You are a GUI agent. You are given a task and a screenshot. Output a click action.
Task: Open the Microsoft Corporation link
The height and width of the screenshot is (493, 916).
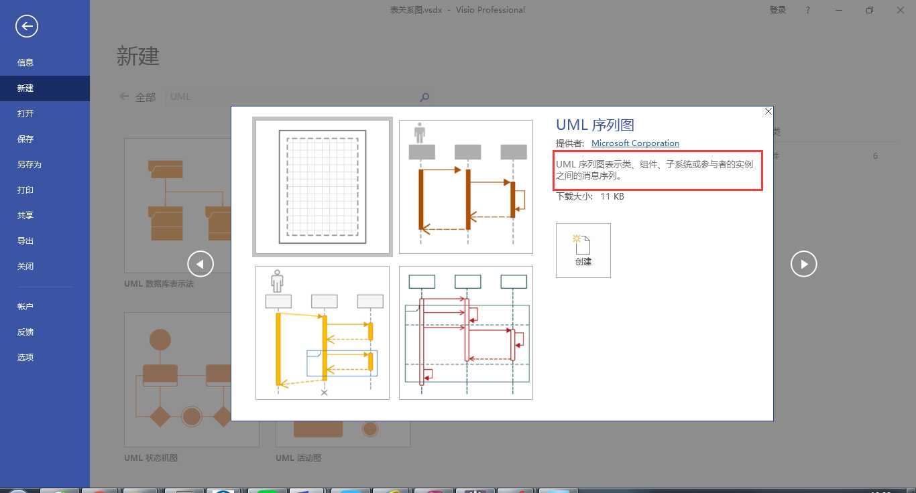[x=635, y=143]
